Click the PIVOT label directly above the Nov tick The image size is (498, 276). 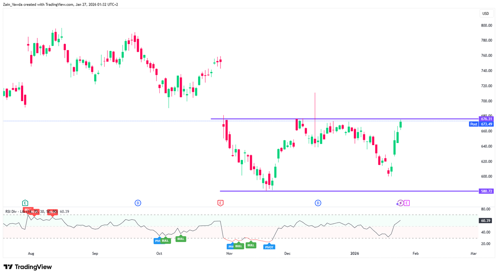[x=230, y=246]
